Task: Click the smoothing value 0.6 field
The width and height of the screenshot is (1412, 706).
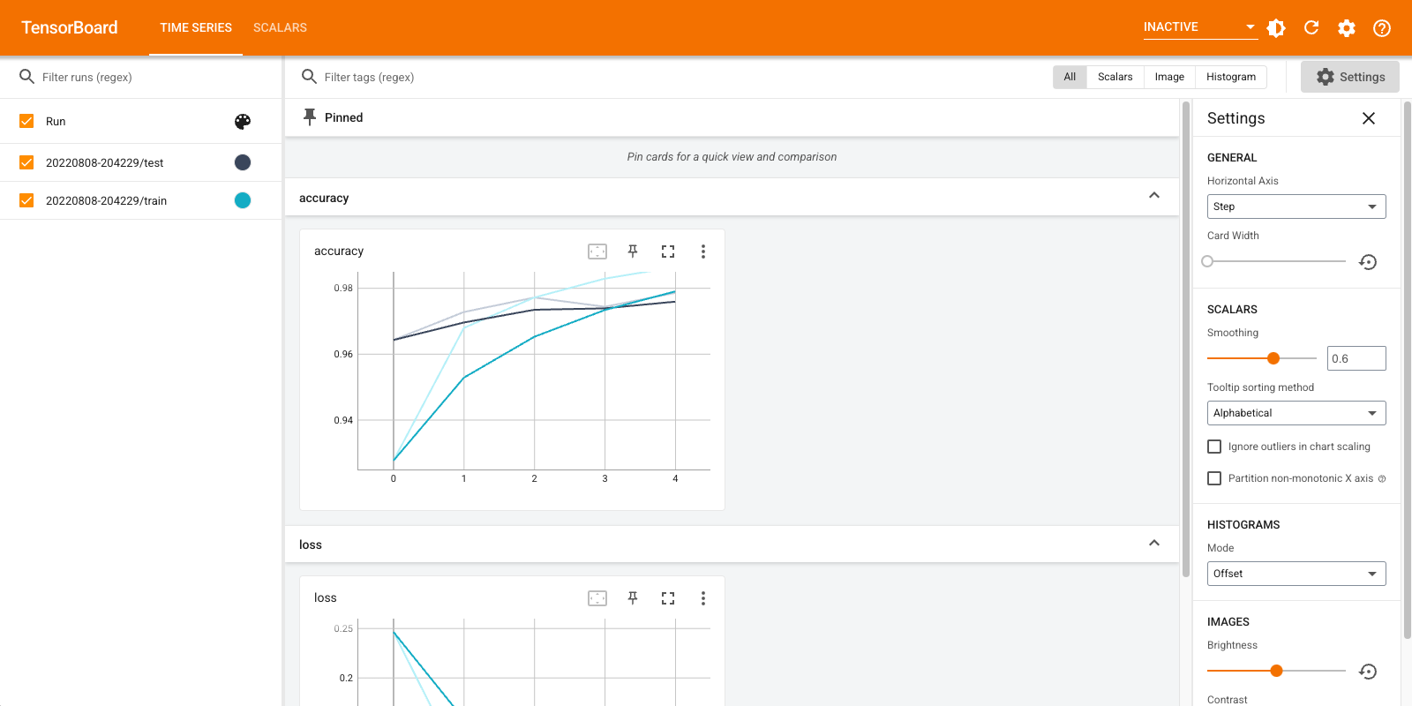Action: click(1356, 358)
